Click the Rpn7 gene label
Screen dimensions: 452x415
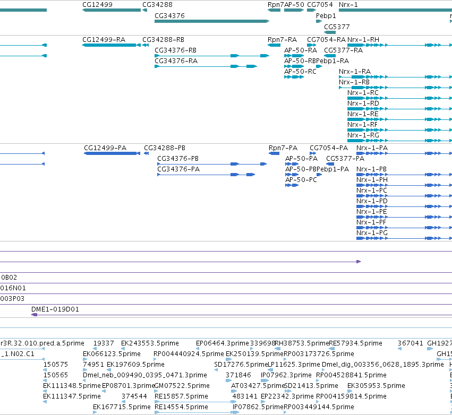pos(276,5)
